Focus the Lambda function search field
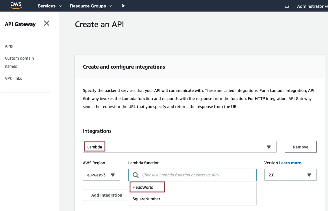The image size is (328, 211). pyautogui.click(x=192, y=175)
